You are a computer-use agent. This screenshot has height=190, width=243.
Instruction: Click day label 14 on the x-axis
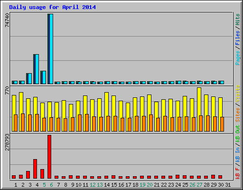click(107, 185)
